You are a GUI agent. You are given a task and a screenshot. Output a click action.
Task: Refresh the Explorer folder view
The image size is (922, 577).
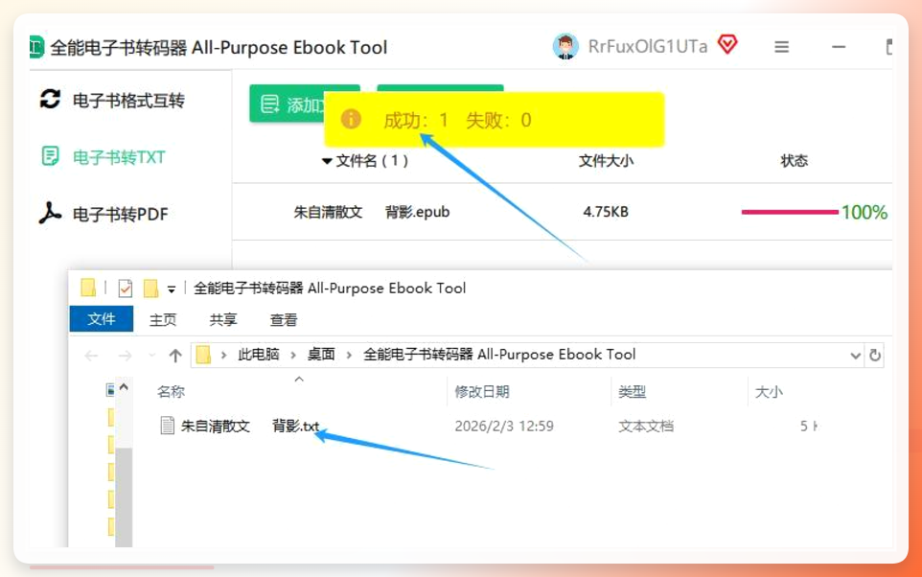(875, 356)
